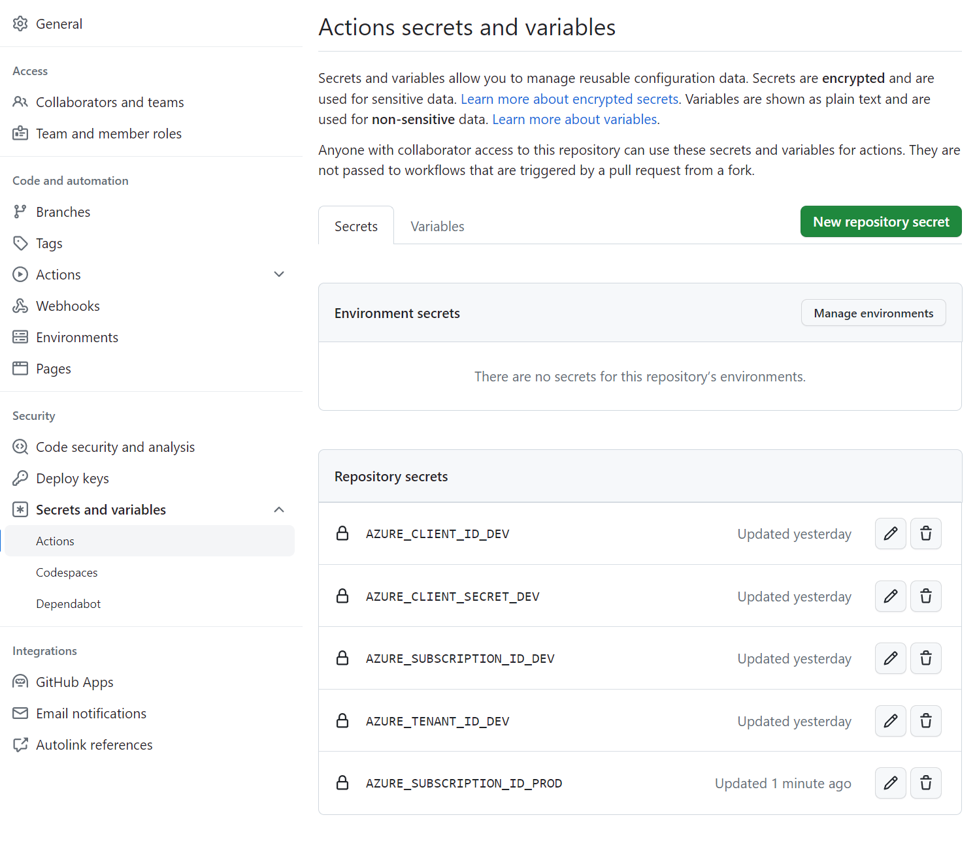The width and height of the screenshot is (975, 845).
Task: Go to Dependabot secrets page
Action: [68, 604]
